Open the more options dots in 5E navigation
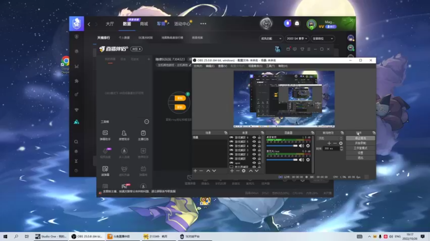 click(203, 24)
